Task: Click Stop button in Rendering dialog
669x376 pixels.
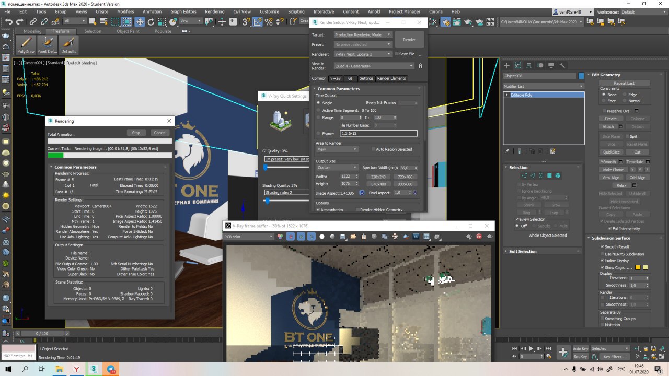Action: point(136,133)
